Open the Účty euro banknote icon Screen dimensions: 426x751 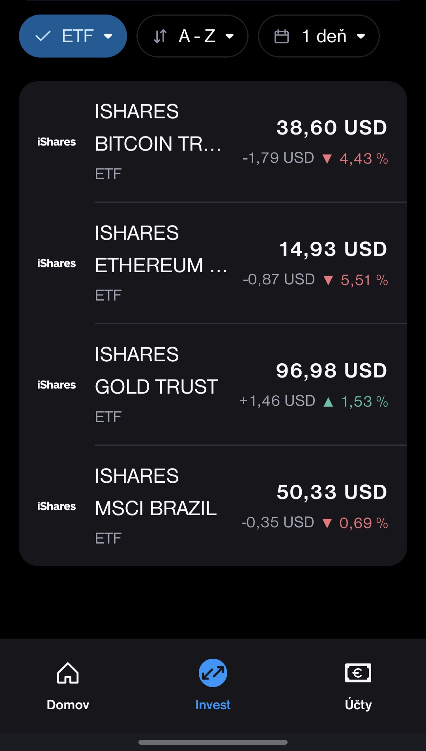coord(358,673)
